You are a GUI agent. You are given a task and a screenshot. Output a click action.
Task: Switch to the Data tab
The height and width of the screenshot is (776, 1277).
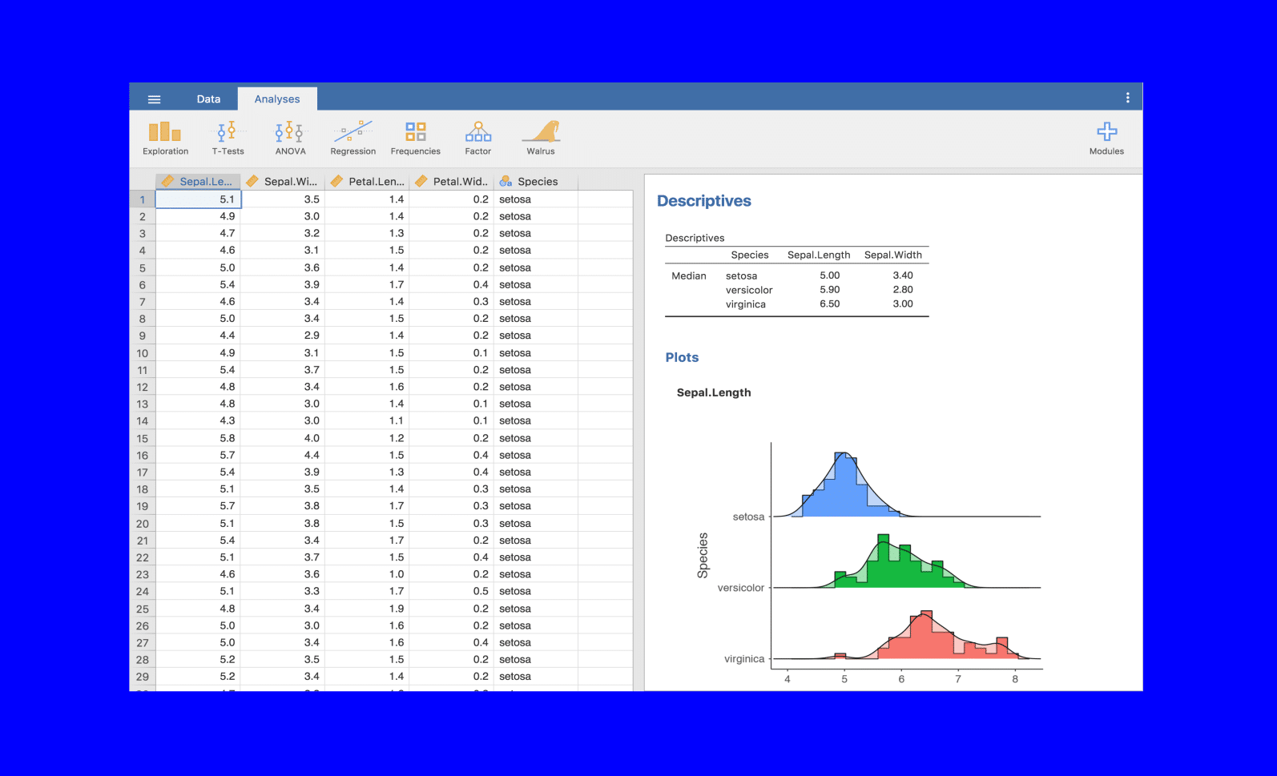pyautogui.click(x=208, y=99)
